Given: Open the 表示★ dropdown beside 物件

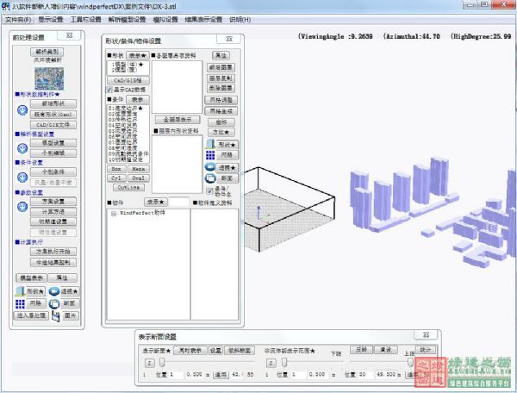Looking at the screenshot, I should coord(153,202).
